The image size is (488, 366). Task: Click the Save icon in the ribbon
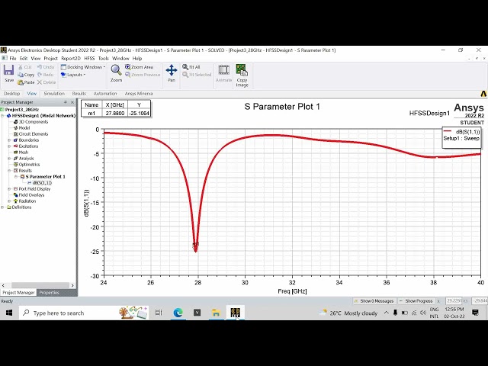tap(8, 73)
